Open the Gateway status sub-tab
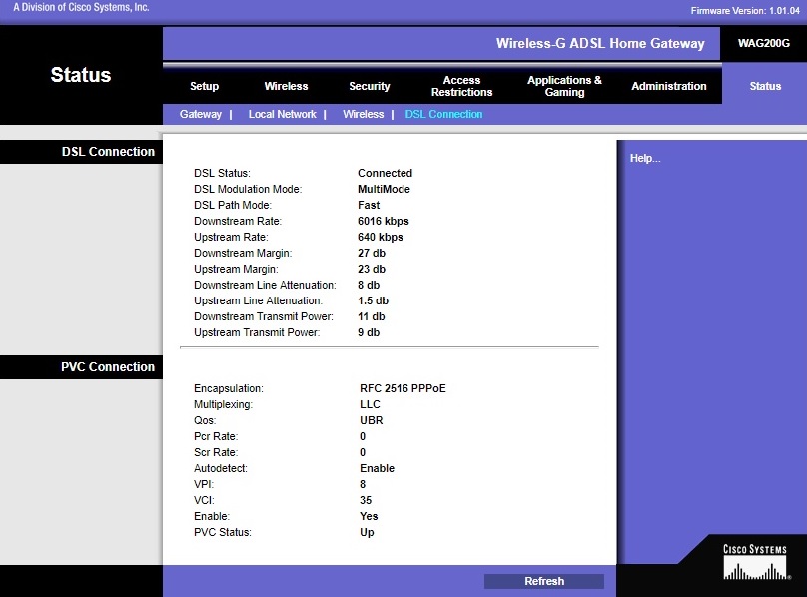807x597 pixels. pos(201,114)
